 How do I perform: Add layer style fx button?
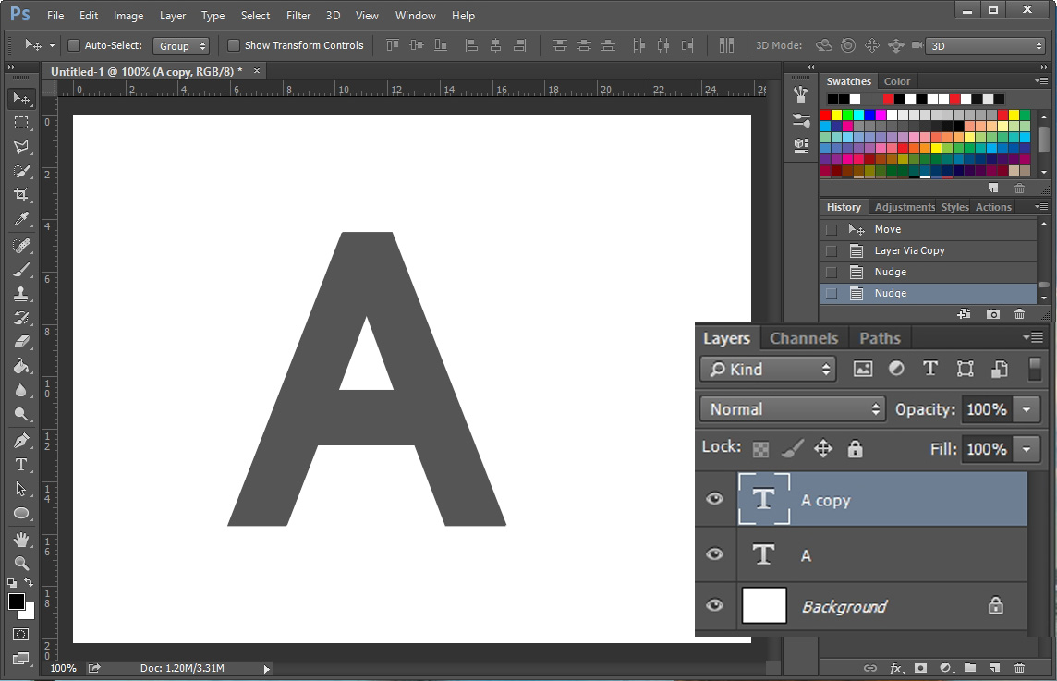896,667
